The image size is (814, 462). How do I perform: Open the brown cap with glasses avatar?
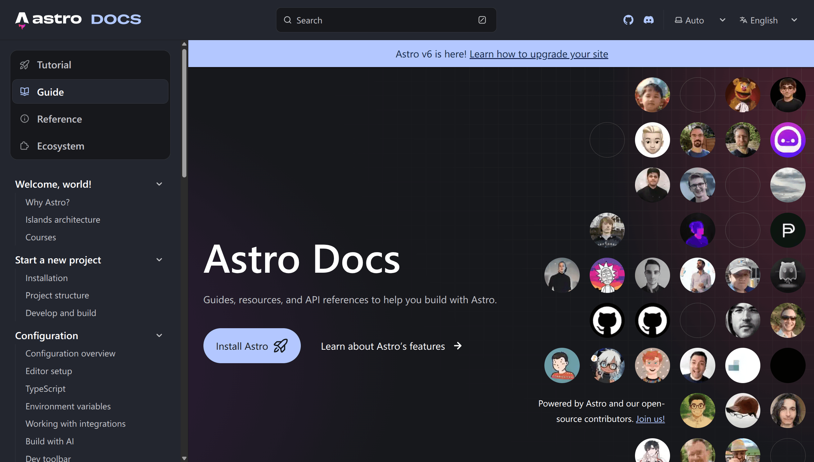(x=743, y=410)
